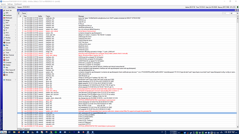239x134 pixels.
Task: Expand the Switch submenu
Action: [x=10, y=25]
